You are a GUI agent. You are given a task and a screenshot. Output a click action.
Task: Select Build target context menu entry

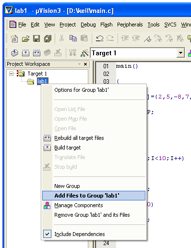(94, 148)
